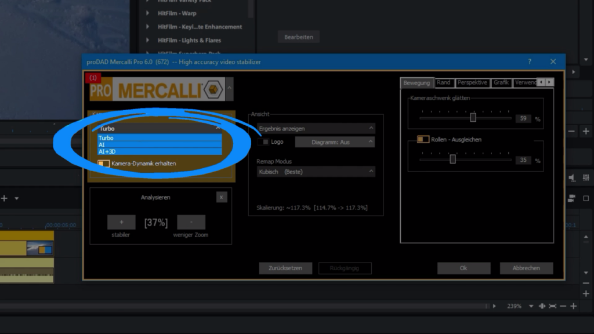
Task: Choose the AI stabilization mode option
Action: point(160,144)
